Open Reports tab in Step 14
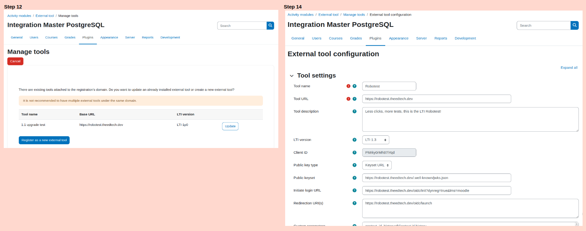This screenshot has height=231, width=586. tap(441, 38)
